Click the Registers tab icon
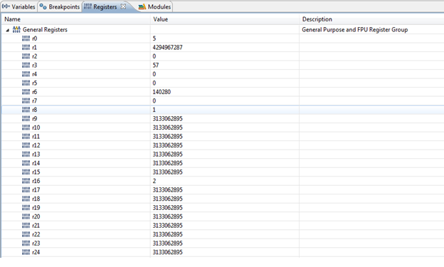Image resolution: width=444 pixels, height=267 pixels. [88, 6]
